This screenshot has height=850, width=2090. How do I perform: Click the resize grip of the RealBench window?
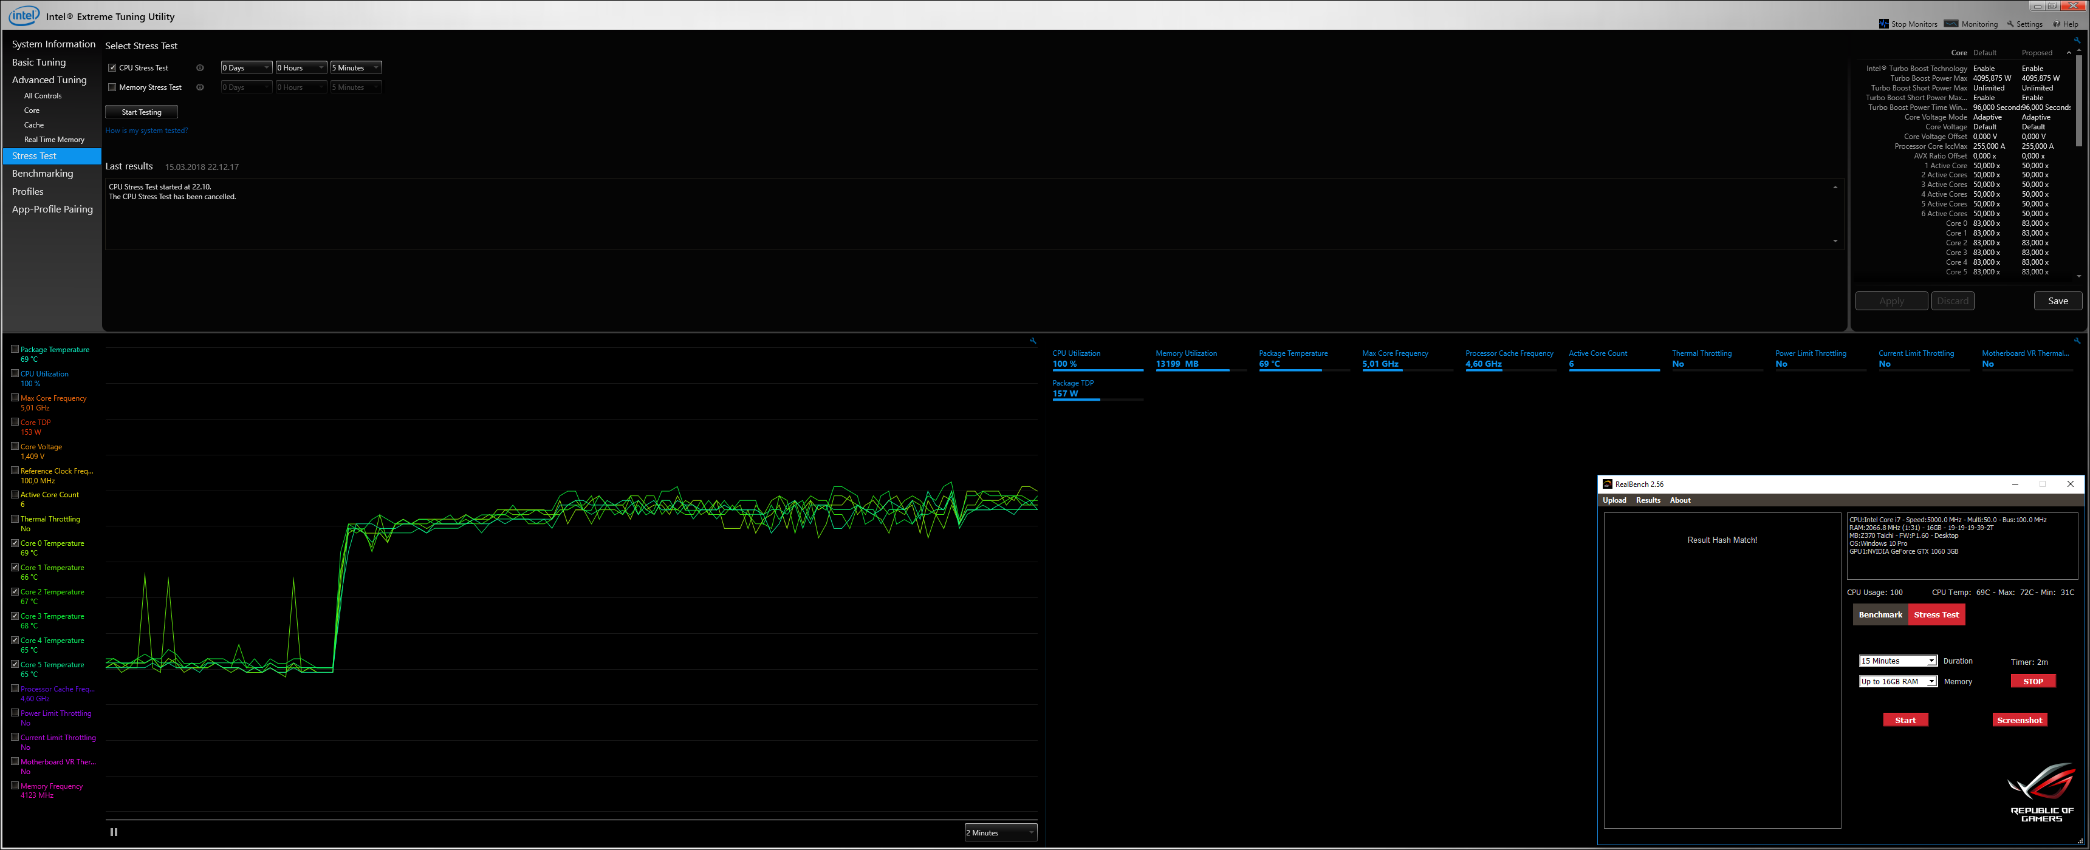coord(2080,841)
